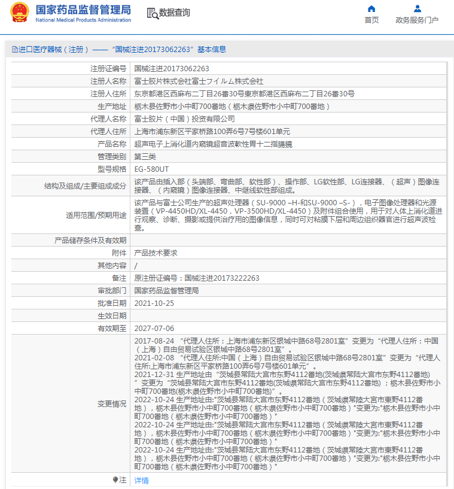
Task: Select the 2017-08-24 change record
Action: coord(287,345)
